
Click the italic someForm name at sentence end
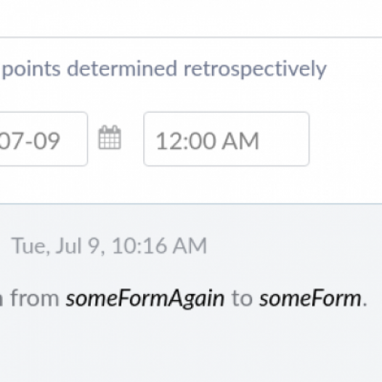(x=310, y=298)
